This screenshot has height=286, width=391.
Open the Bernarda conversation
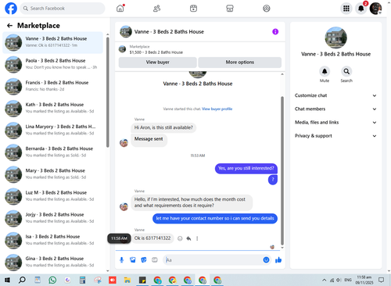tap(52, 152)
